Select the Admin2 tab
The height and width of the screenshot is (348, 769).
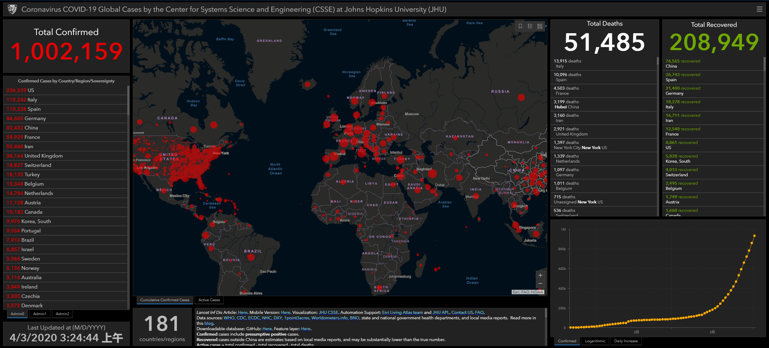(x=62, y=314)
